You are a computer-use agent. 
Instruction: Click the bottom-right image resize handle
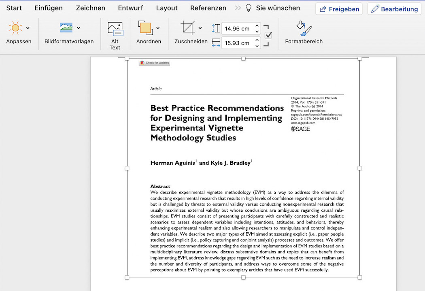[x=360, y=277]
